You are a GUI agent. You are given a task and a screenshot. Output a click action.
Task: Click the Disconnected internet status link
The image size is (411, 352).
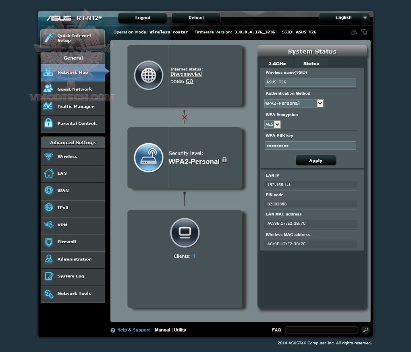(186, 74)
